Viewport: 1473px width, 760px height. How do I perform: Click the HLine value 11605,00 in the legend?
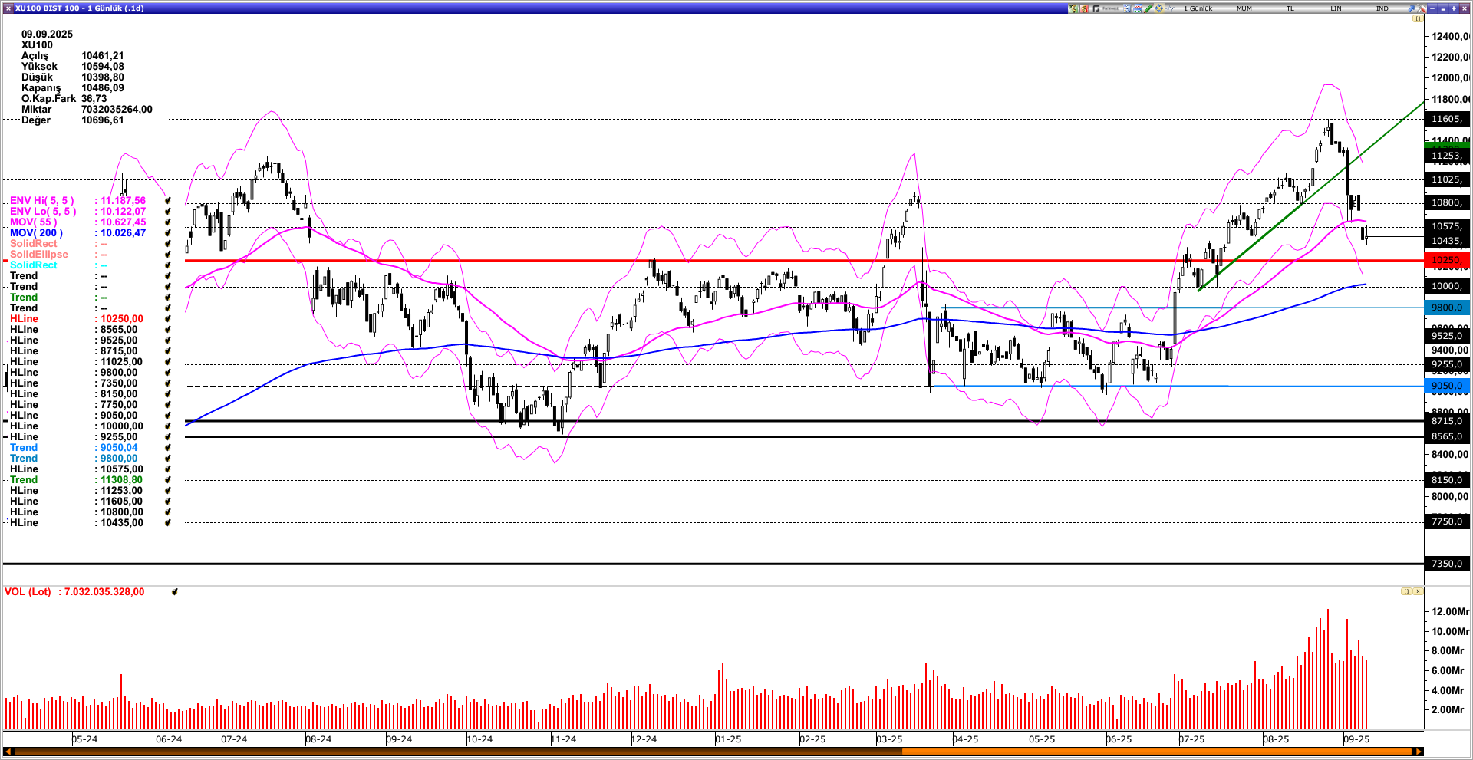click(121, 502)
